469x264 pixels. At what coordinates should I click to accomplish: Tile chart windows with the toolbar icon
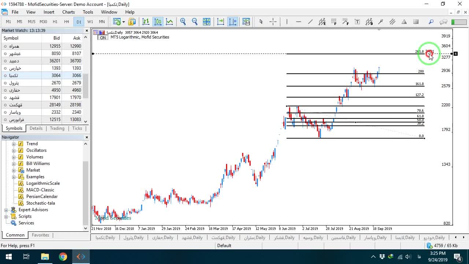pos(206,22)
